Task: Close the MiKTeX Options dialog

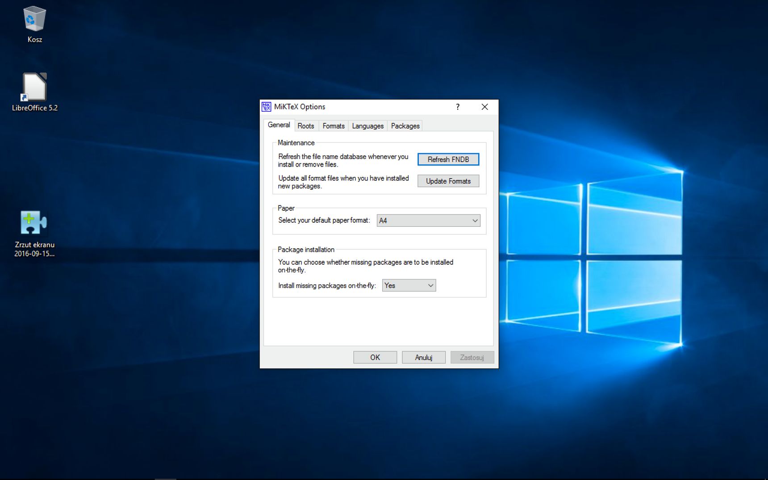Action: [484, 107]
